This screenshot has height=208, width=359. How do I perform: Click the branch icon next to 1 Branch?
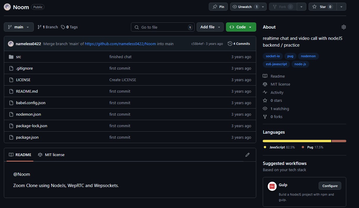pos(39,27)
